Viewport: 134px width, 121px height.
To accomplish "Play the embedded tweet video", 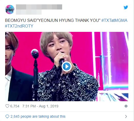I will click(67, 67).
